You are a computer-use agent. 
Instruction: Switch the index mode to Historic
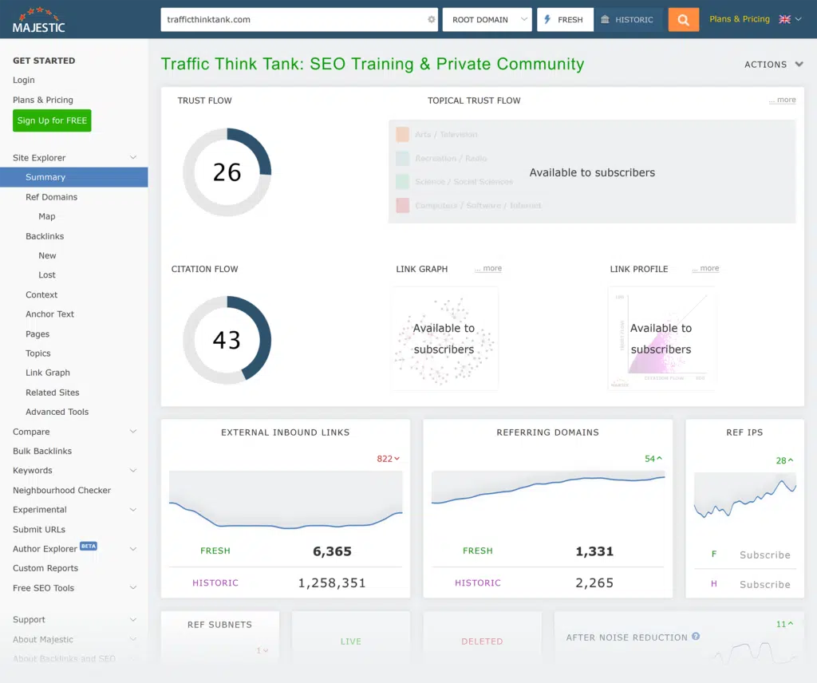pos(629,19)
